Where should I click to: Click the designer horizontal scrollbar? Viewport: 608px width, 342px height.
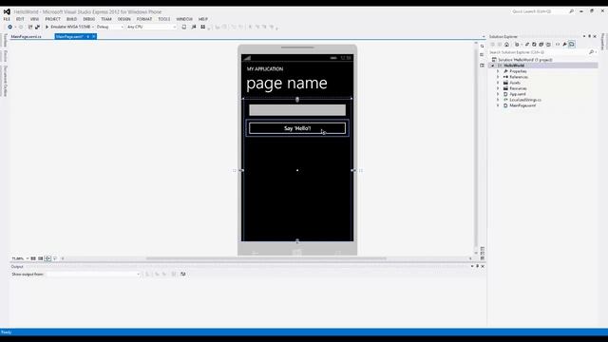pyautogui.click(x=266, y=258)
